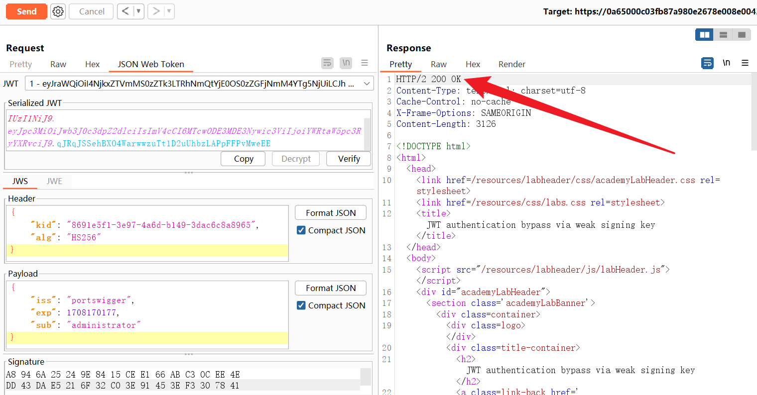
Task: Click the Serialized JWT scrollbar
Action: tap(368, 133)
